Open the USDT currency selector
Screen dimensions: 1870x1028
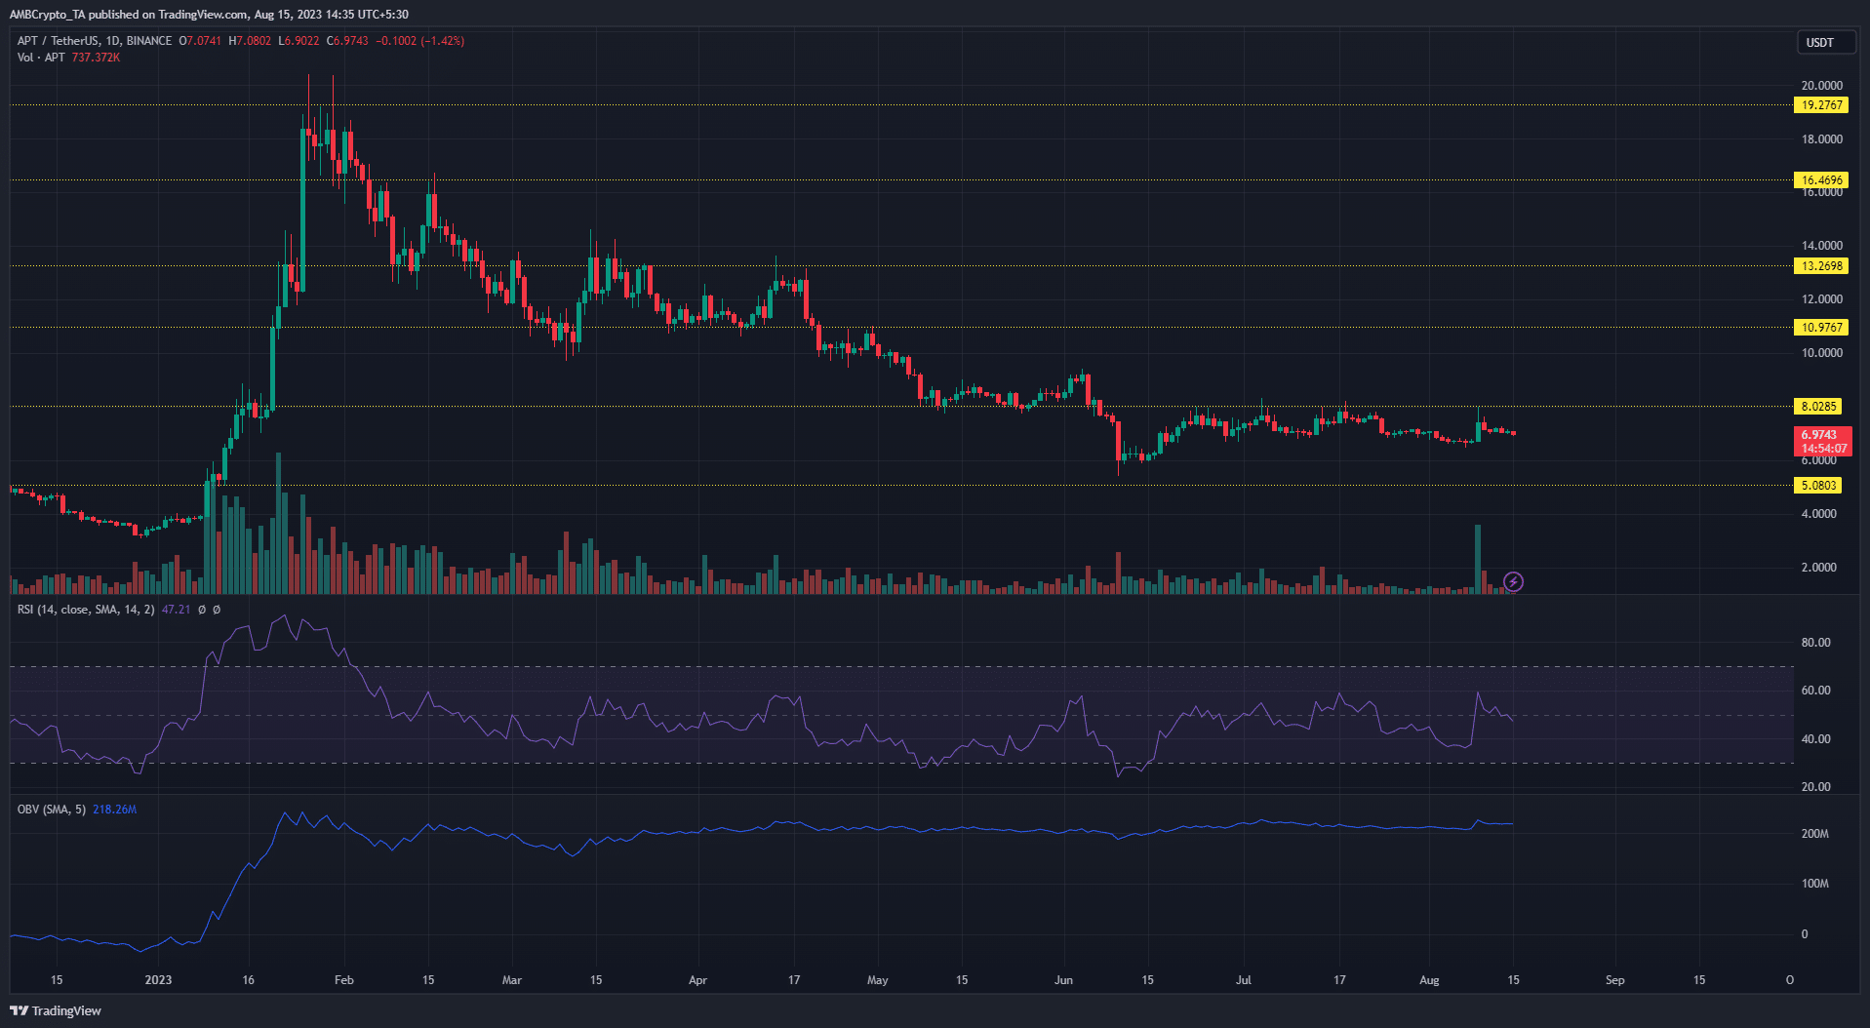tap(1819, 43)
